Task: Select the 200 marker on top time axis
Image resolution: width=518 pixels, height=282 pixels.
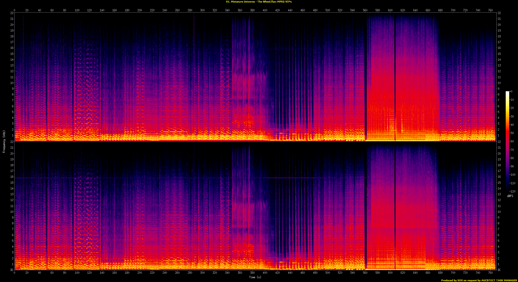Action: [x=140, y=10]
